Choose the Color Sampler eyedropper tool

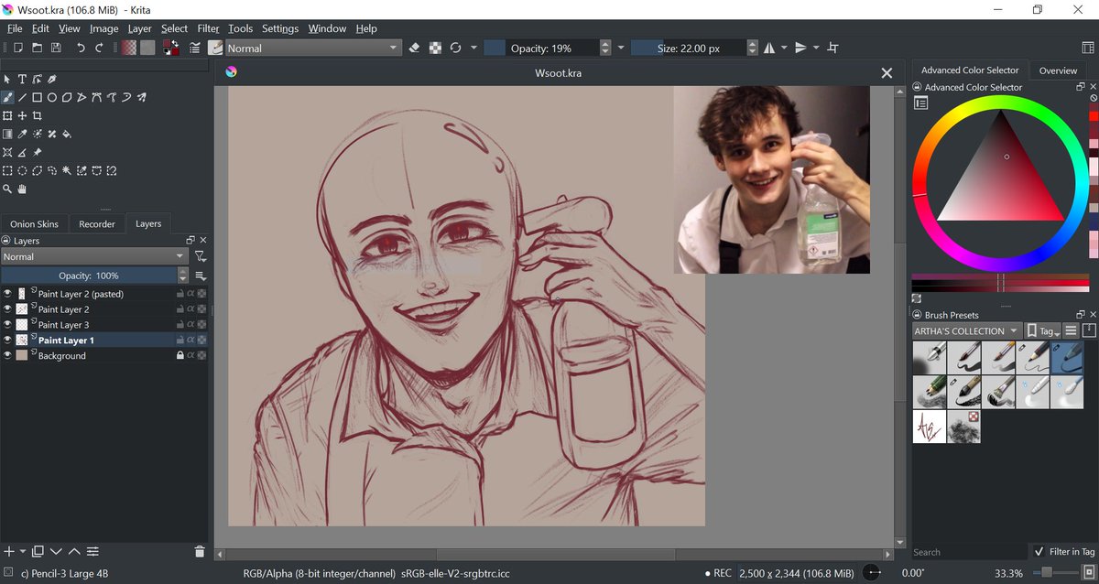22,135
